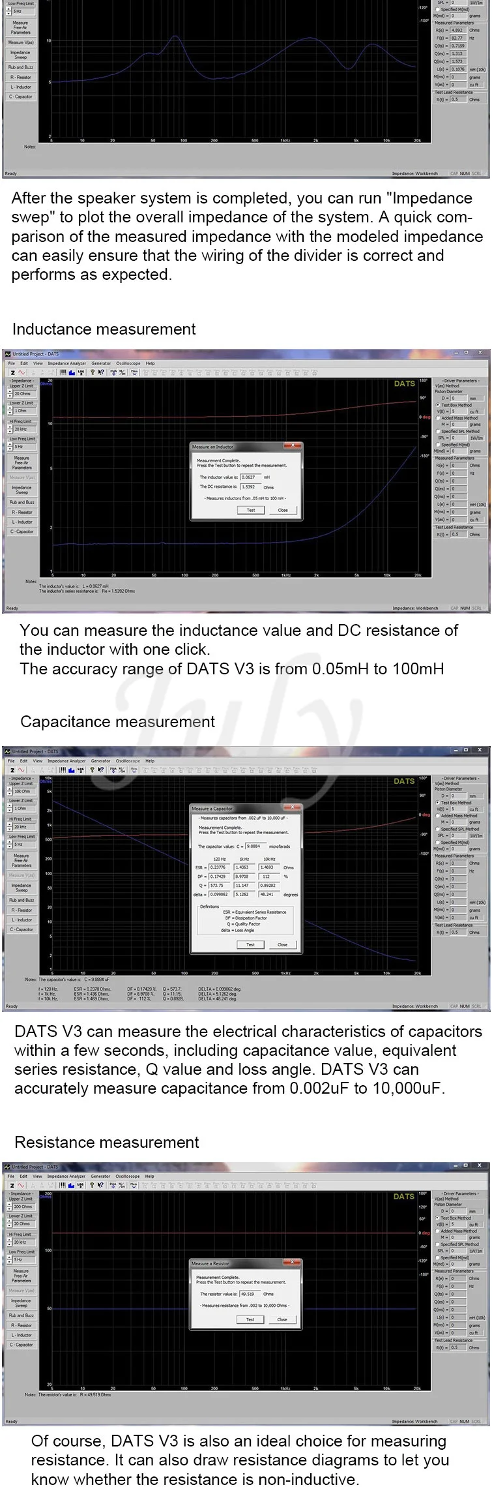Click the question mark icon in the resistor screenshot toolbar

click(93, 1185)
